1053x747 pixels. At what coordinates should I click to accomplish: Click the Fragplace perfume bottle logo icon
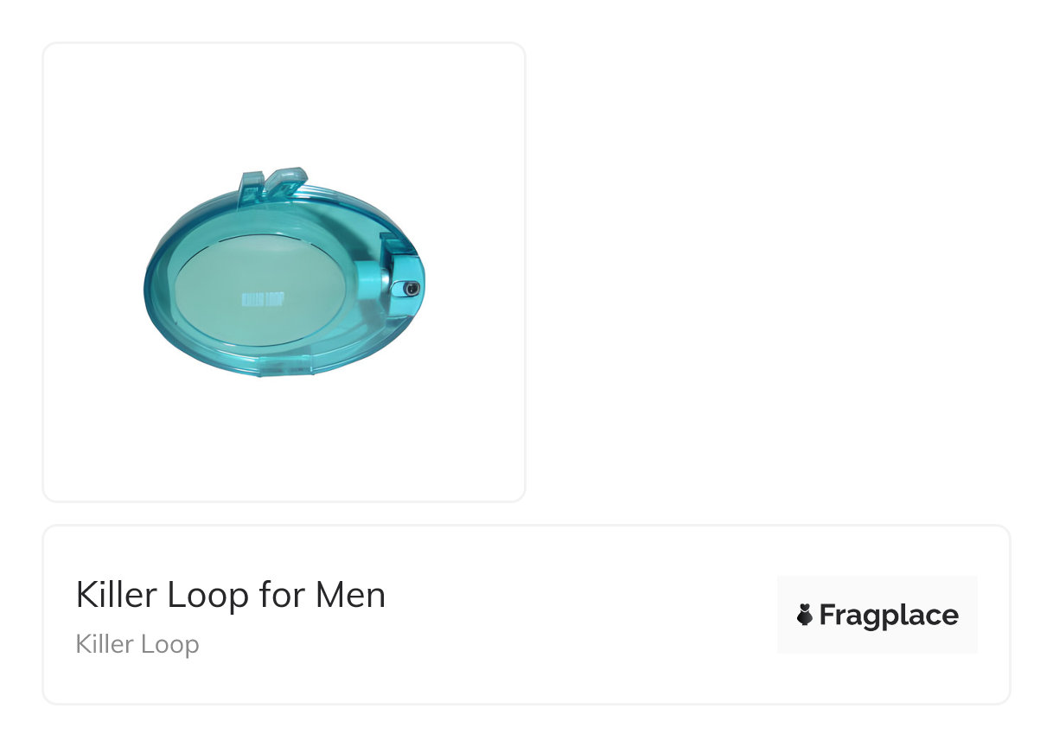pyautogui.click(x=805, y=616)
